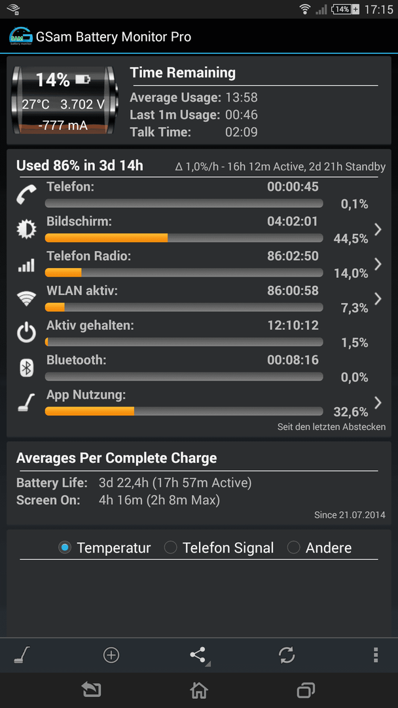This screenshot has width=398, height=708.
Task: Open the three-dot overflow menu
Action: [x=376, y=654]
